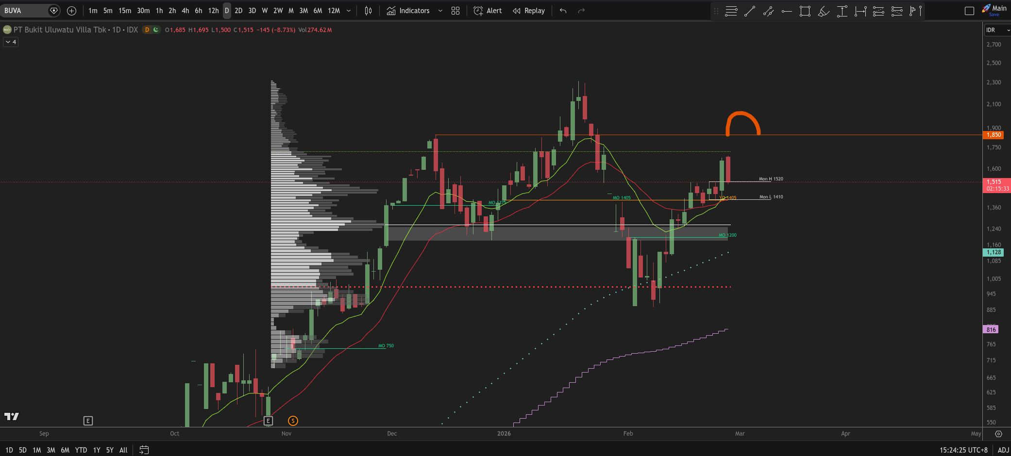Open the Indicators chart icon button

pos(408,11)
